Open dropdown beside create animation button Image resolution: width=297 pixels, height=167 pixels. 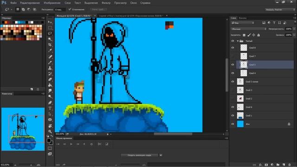(x=161, y=155)
